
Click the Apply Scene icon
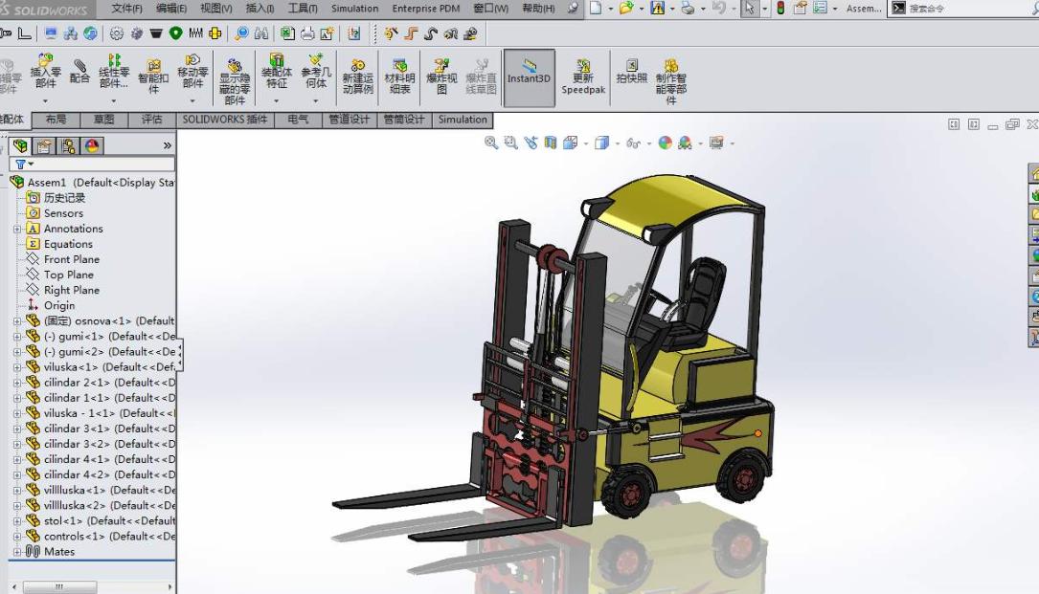coord(685,143)
